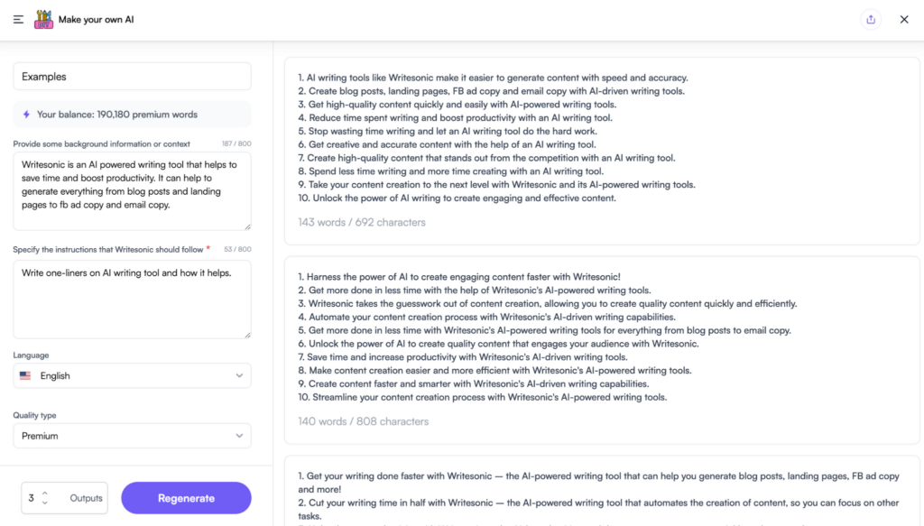Click the share/export icon at top right
This screenshot has height=526, width=924.
[x=871, y=18]
